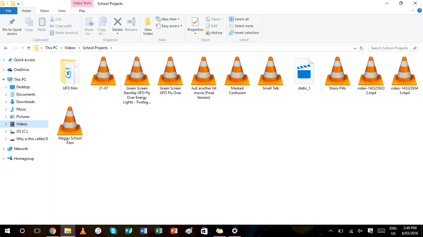
Task: Click Edit in the Open group
Action: (x=211, y=26)
